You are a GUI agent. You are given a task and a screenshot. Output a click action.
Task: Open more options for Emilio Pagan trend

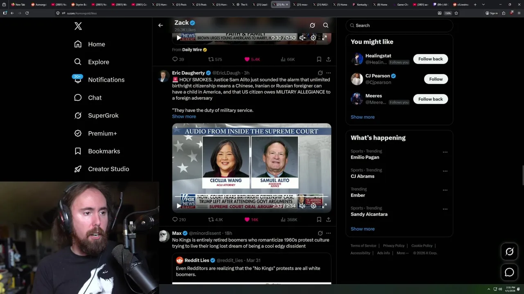[x=445, y=152]
